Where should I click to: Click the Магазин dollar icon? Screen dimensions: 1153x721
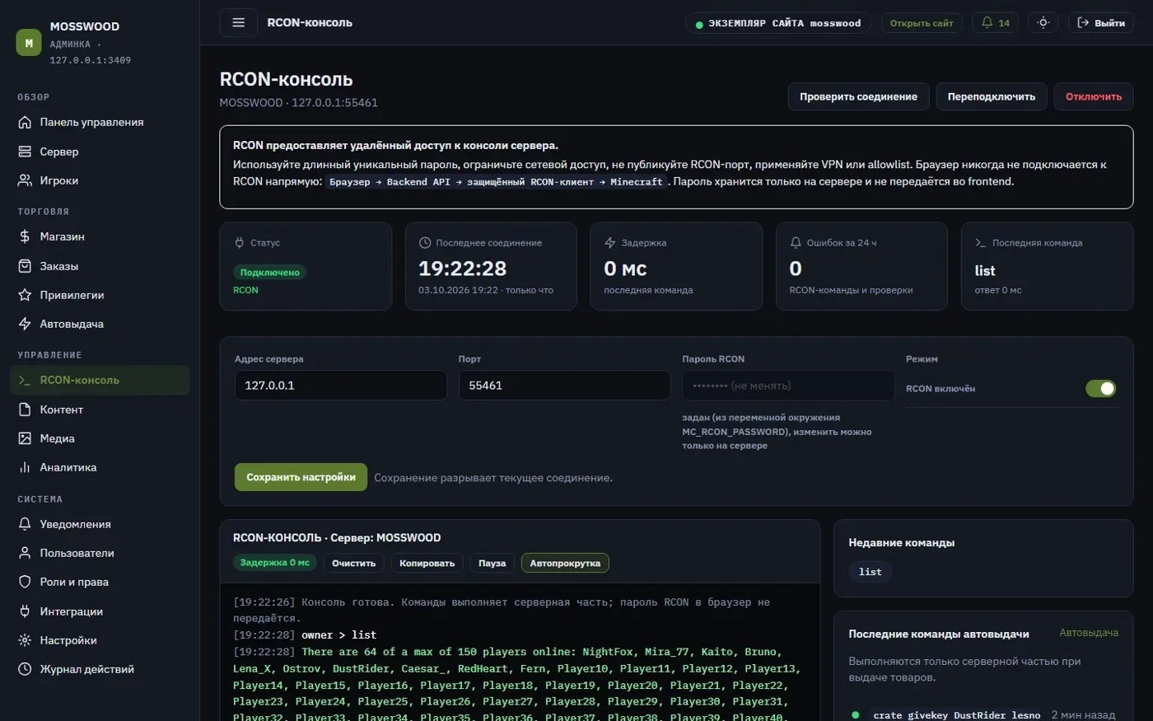(25, 236)
